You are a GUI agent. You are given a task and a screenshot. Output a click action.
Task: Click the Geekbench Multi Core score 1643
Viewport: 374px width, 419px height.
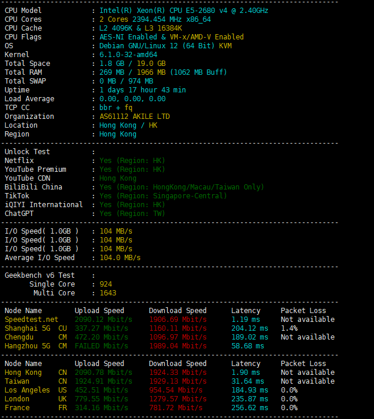tap(108, 293)
